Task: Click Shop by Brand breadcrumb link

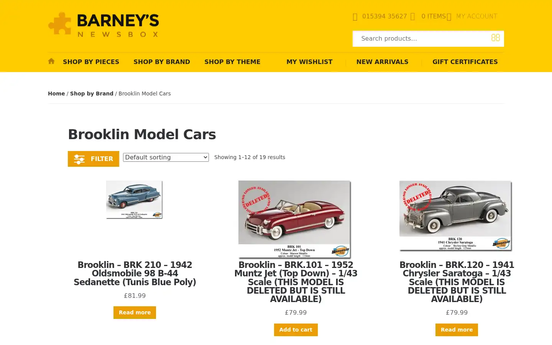Action: coord(92,94)
